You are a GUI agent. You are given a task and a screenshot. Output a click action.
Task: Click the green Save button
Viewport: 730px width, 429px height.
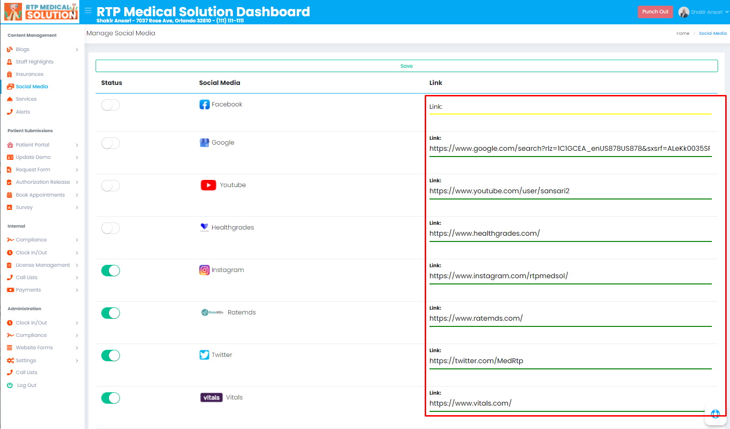coord(407,66)
